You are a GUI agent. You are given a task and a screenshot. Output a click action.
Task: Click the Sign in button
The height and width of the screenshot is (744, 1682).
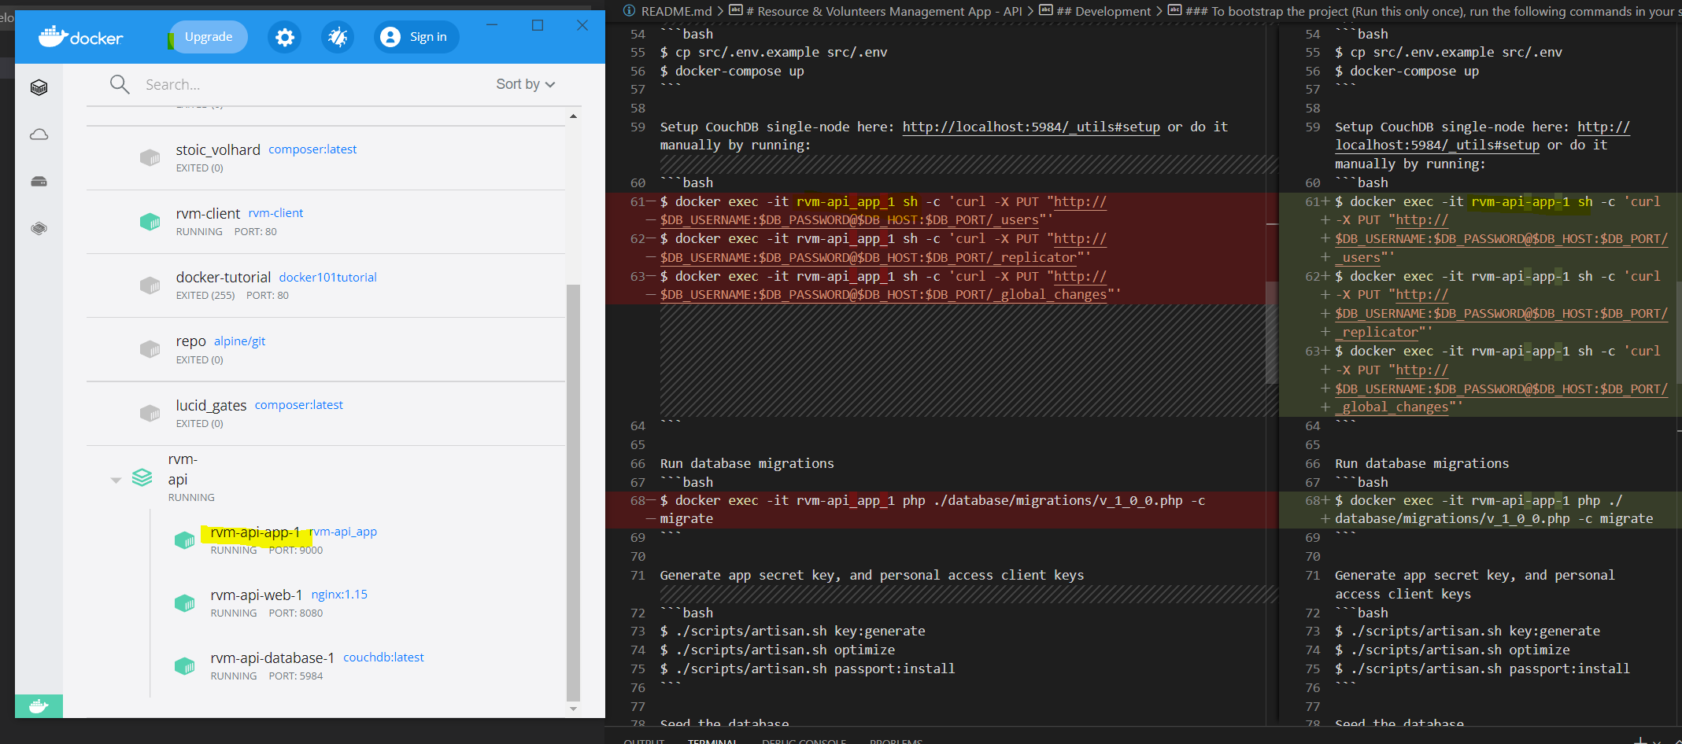coord(416,37)
